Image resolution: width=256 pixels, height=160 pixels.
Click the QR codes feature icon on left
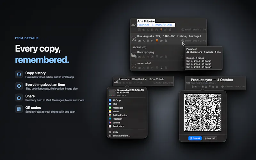click(x=19, y=109)
